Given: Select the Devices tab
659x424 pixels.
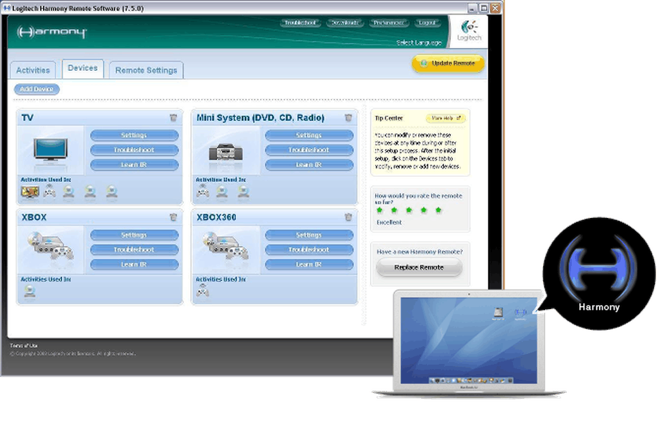Looking at the screenshot, I should point(83,68).
